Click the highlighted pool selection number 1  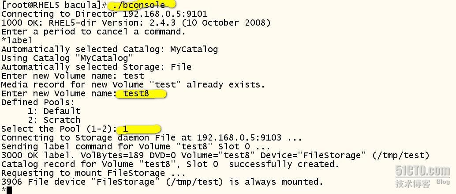tap(126, 129)
